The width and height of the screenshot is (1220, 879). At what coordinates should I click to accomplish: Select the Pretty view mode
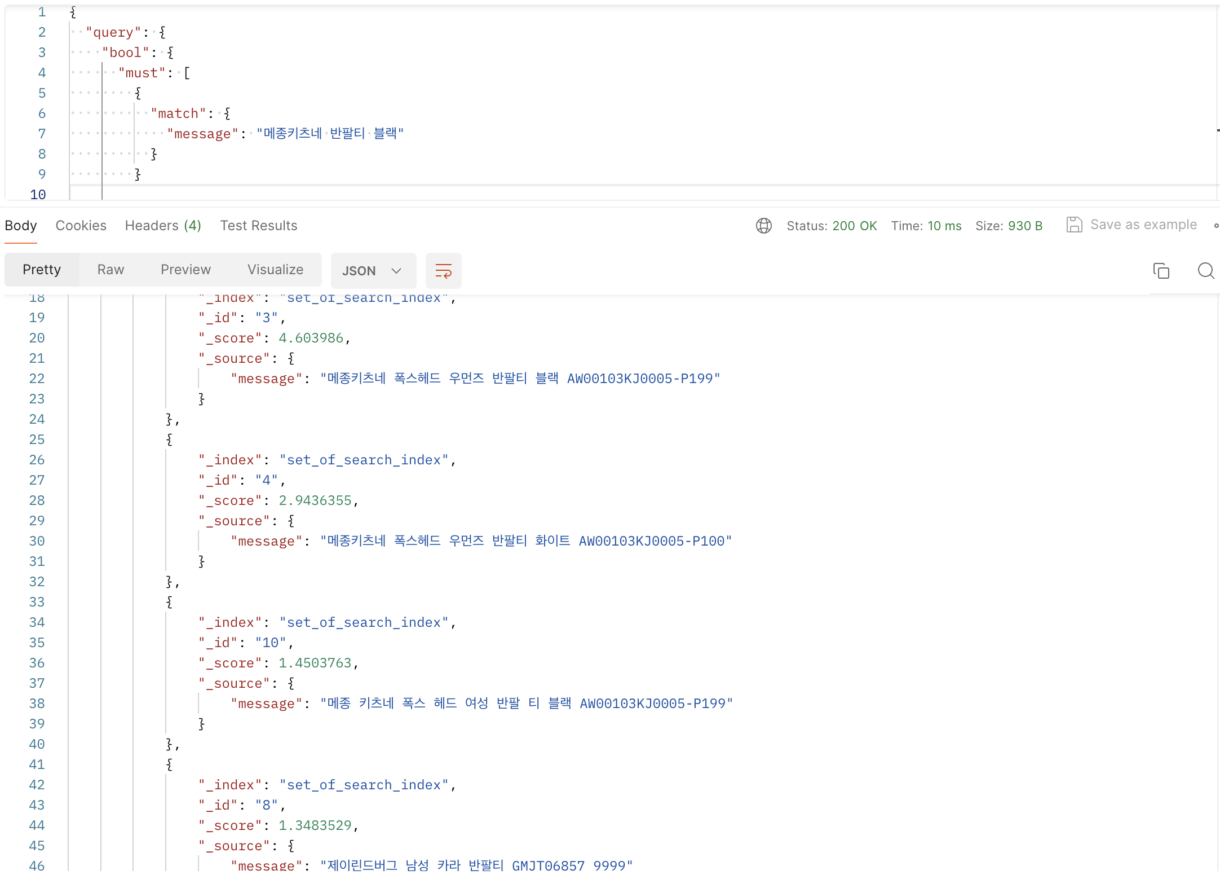(42, 270)
